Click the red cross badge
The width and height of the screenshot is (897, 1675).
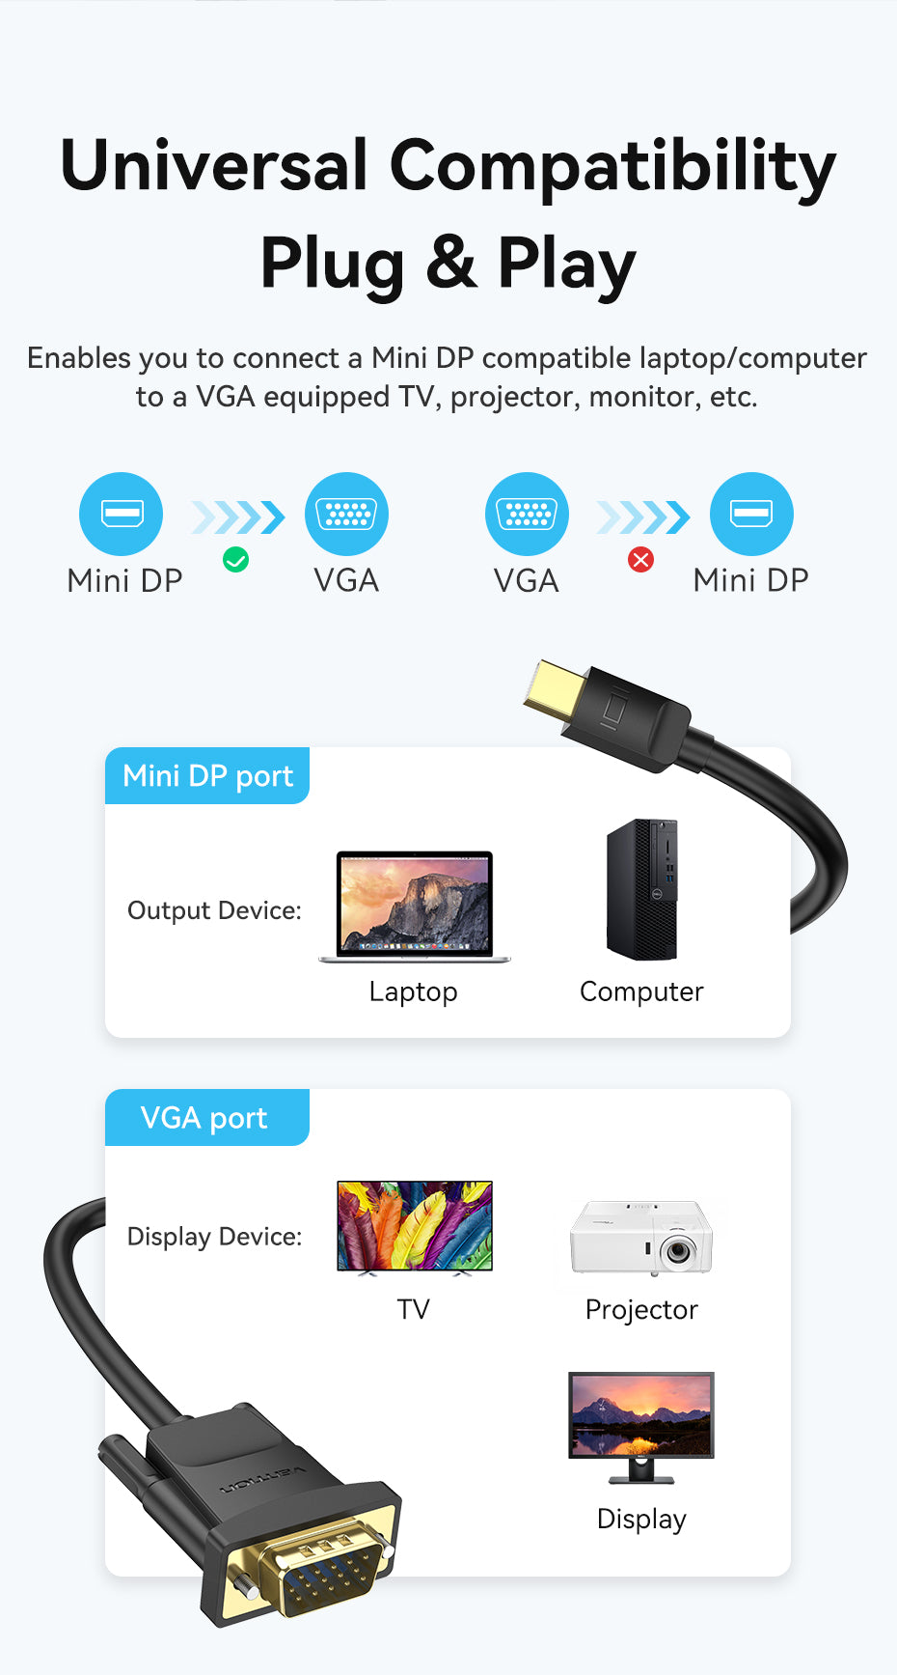640,559
